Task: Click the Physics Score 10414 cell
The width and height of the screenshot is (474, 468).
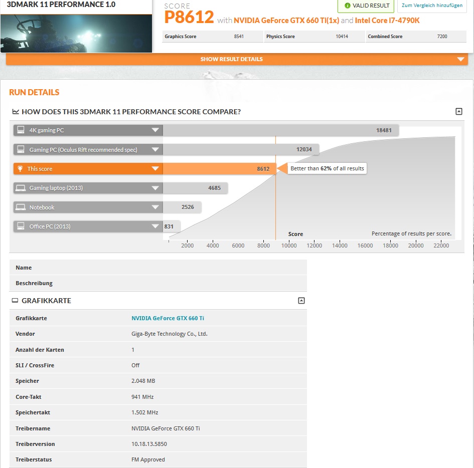Action: (314, 36)
